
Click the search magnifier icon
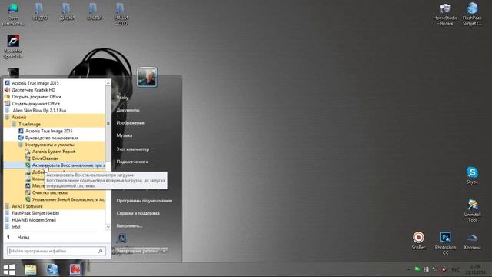[x=101, y=251]
